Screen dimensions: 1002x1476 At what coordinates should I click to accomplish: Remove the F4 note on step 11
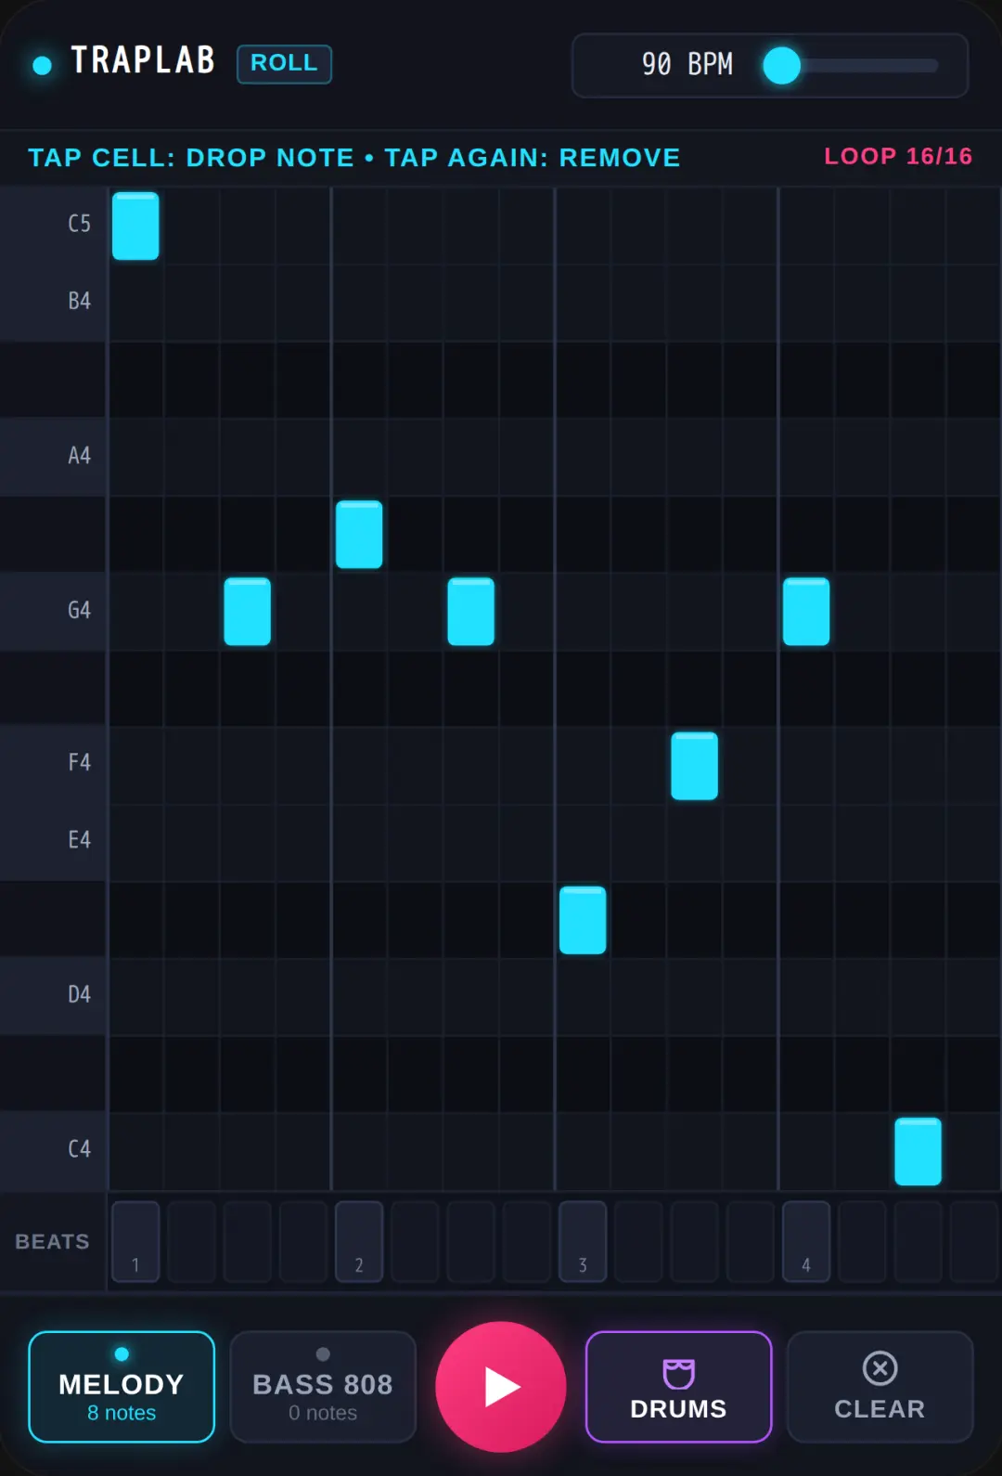(x=695, y=766)
